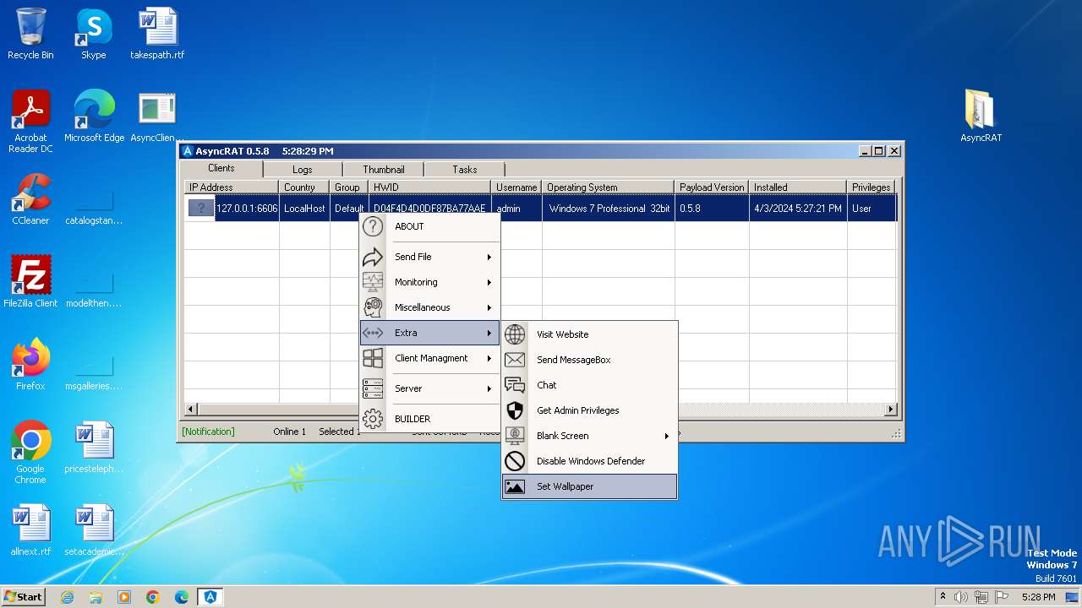Expand the Server submenu arrow
This screenshot has width=1082, height=608.
489,388
